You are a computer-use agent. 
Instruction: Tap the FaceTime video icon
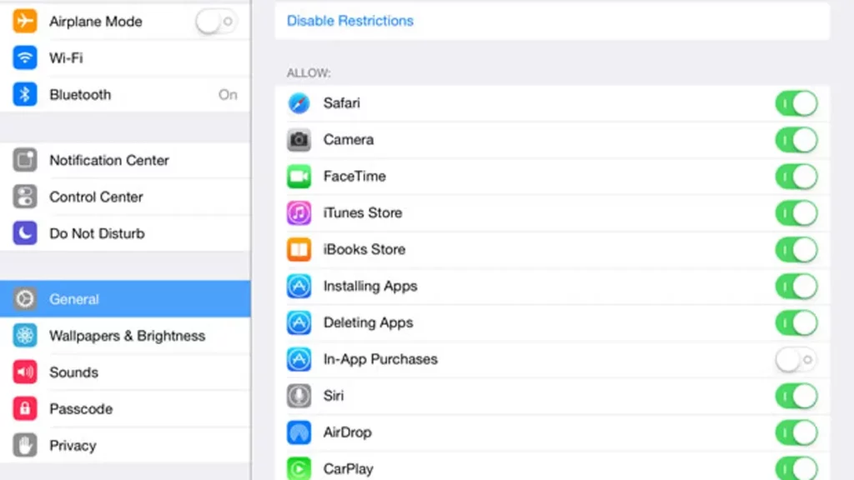pos(299,176)
